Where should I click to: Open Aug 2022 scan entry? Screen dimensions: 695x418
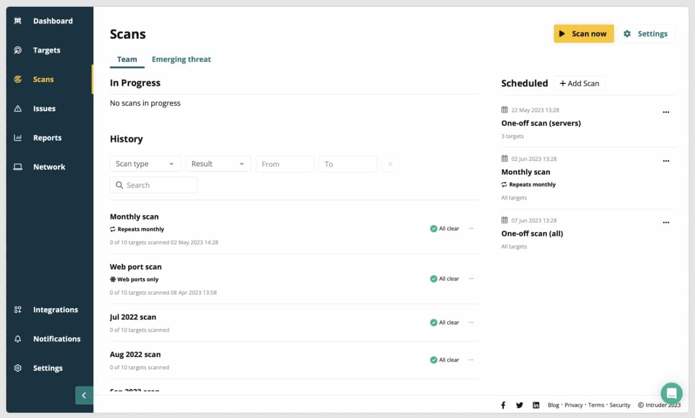pyautogui.click(x=135, y=354)
